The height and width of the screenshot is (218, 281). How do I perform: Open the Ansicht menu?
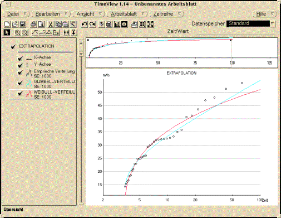88,14
